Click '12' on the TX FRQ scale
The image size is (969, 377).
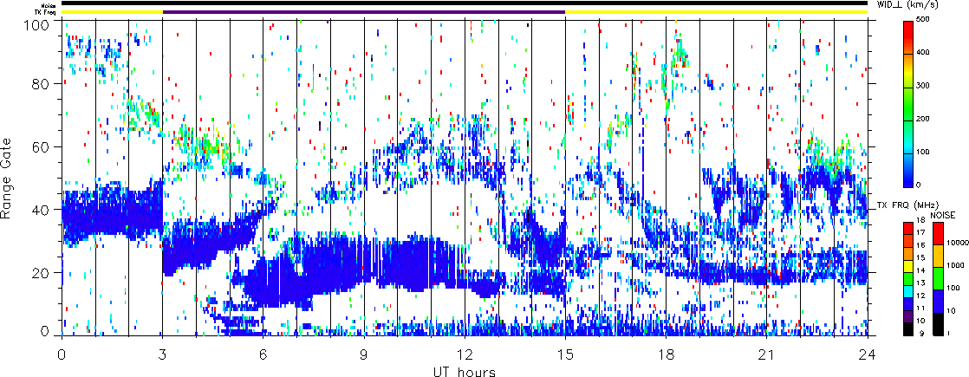(x=920, y=296)
